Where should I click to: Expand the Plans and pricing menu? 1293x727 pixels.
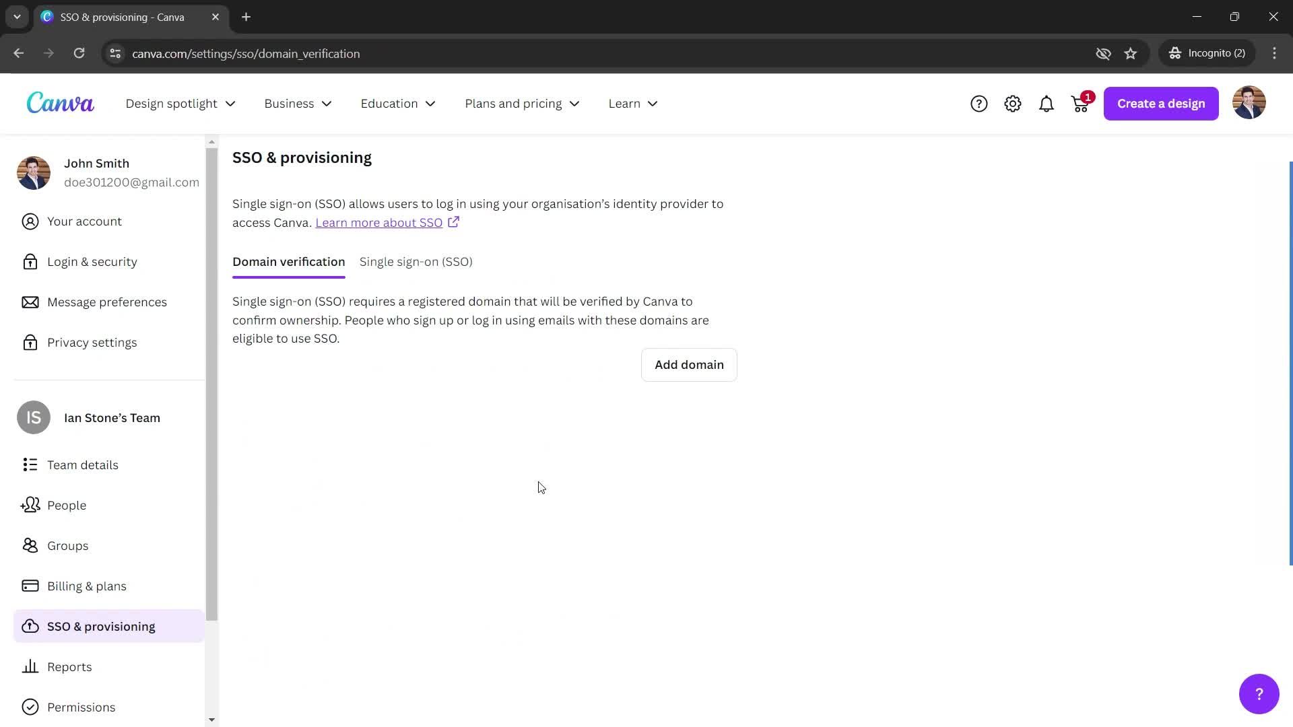tap(522, 104)
